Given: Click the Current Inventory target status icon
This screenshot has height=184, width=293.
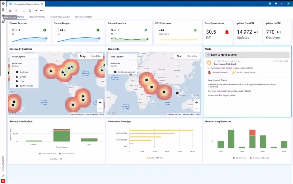Looking at the screenshot, I should click(146, 30).
